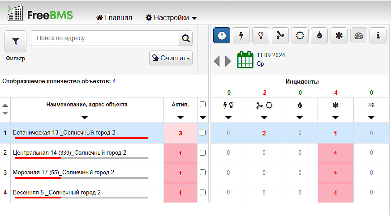Screen dimensions: 391x215
Task: Open Центральная 14 (339)_Солнечный город 2
Action: [69, 152]
